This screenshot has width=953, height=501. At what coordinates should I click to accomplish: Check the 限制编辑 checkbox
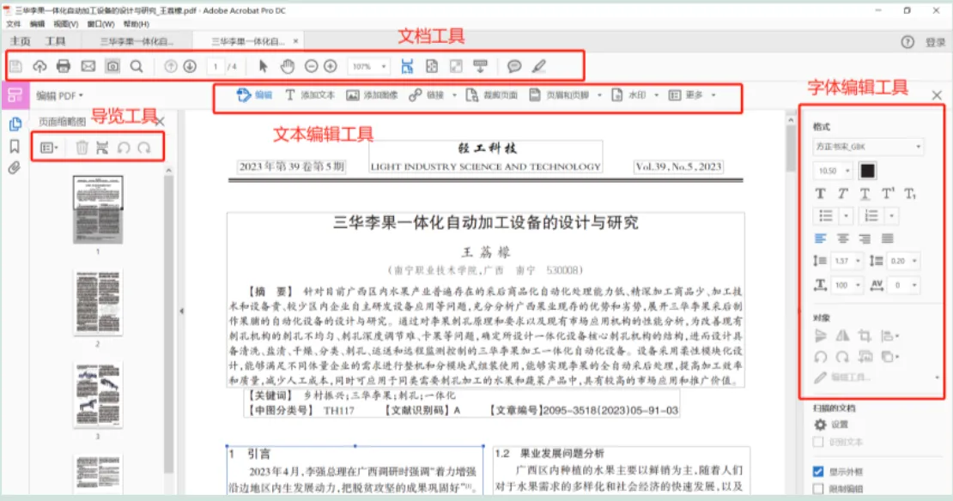click(818, 489)
